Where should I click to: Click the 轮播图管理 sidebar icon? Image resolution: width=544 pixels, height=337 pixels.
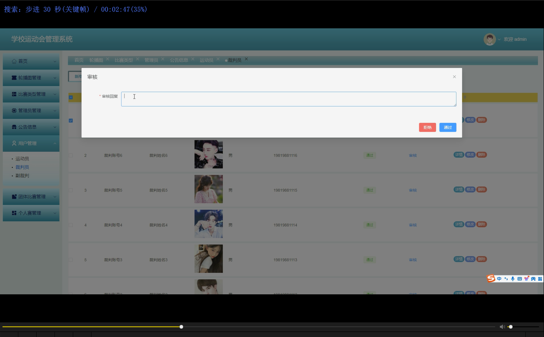point(14,78)
